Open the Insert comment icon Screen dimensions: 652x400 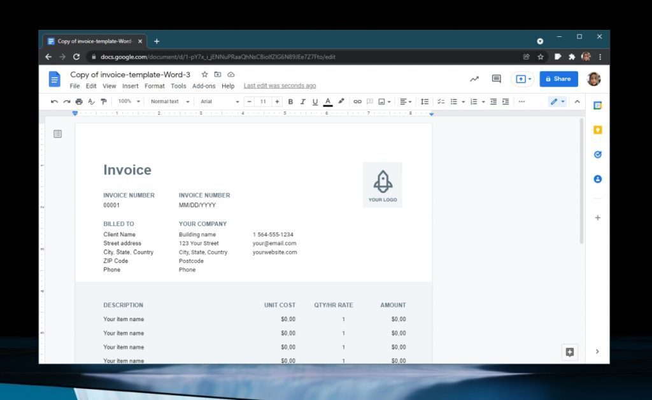coord(370,101)
